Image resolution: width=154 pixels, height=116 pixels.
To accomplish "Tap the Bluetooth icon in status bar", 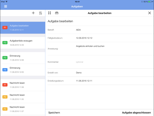I will pyautogui.click(x=142, y=2).
